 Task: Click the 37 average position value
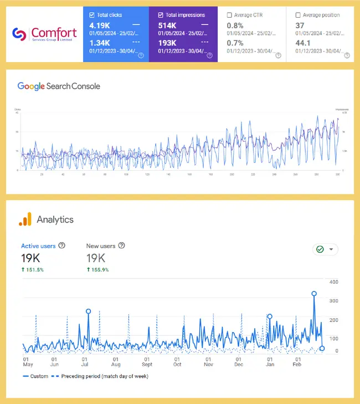pyautogui.click(x=300, y=25)
